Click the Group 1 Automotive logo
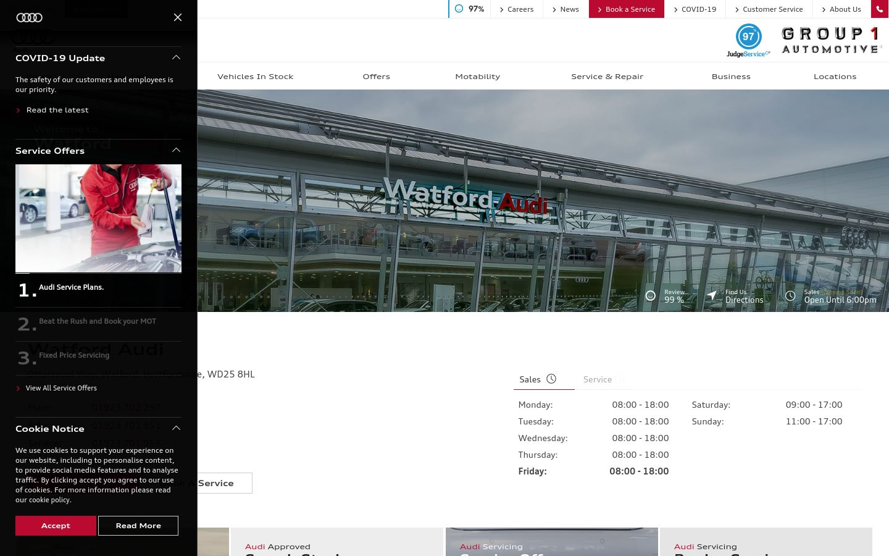 click(x=831, y=41)
